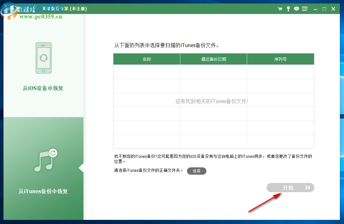Click the 序列号 column header
This screenshot has height=224, width=344.
(280, 59)
